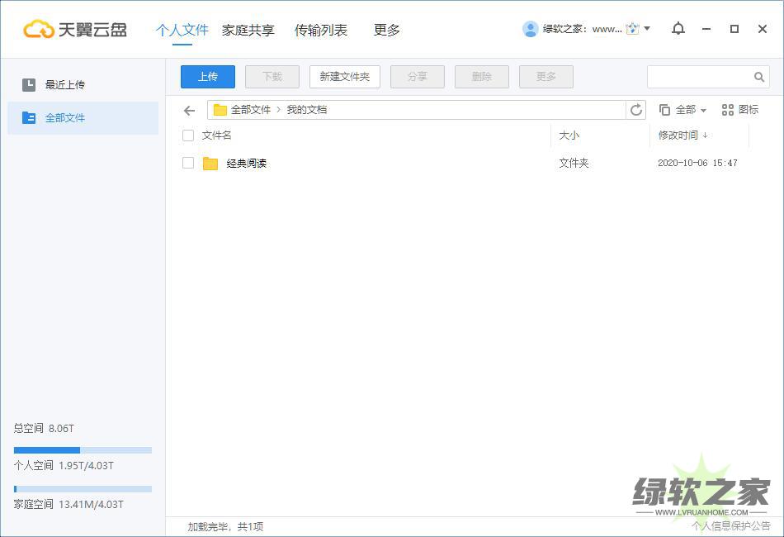Click the notification bell icon
The image size is (784, 537).
678,29
